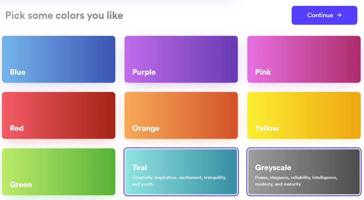The width and height of the screenshot is (364, 200).
Task: Select the Blue color card
Action: 58,59
